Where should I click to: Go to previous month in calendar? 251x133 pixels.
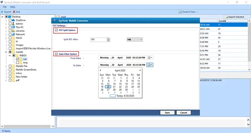point(100,70)
